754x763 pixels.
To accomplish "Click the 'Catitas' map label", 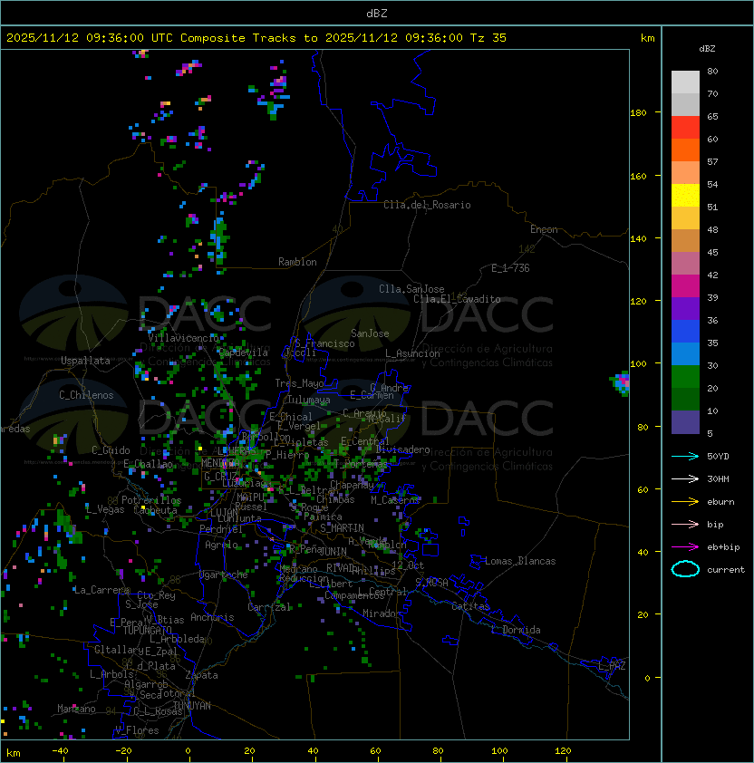I will [x=470, y=606].
